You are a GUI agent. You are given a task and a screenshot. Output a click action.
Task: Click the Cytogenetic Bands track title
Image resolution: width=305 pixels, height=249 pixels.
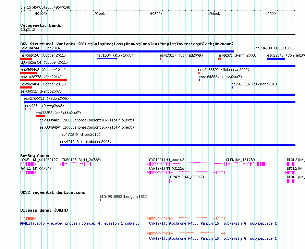click(x=41, y=25)
